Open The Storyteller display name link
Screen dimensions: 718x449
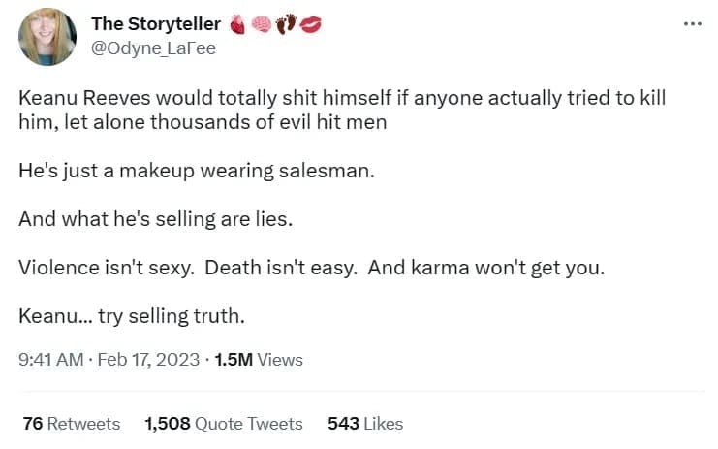pyautogui.click(x=155, y=24)
